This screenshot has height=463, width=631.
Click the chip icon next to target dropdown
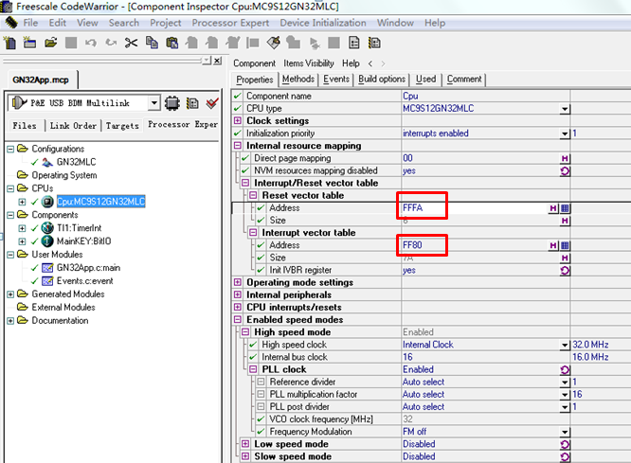171,103
